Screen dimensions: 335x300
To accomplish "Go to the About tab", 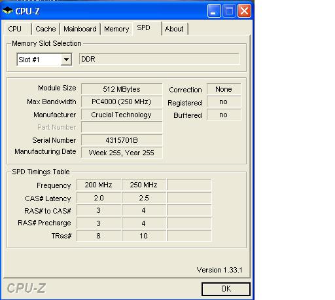I will click(175, 29).
